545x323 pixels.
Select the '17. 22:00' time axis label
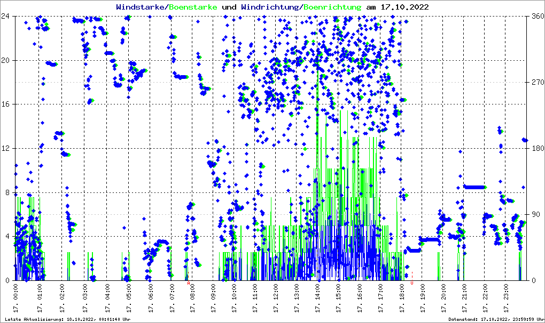tap(485, 298)
